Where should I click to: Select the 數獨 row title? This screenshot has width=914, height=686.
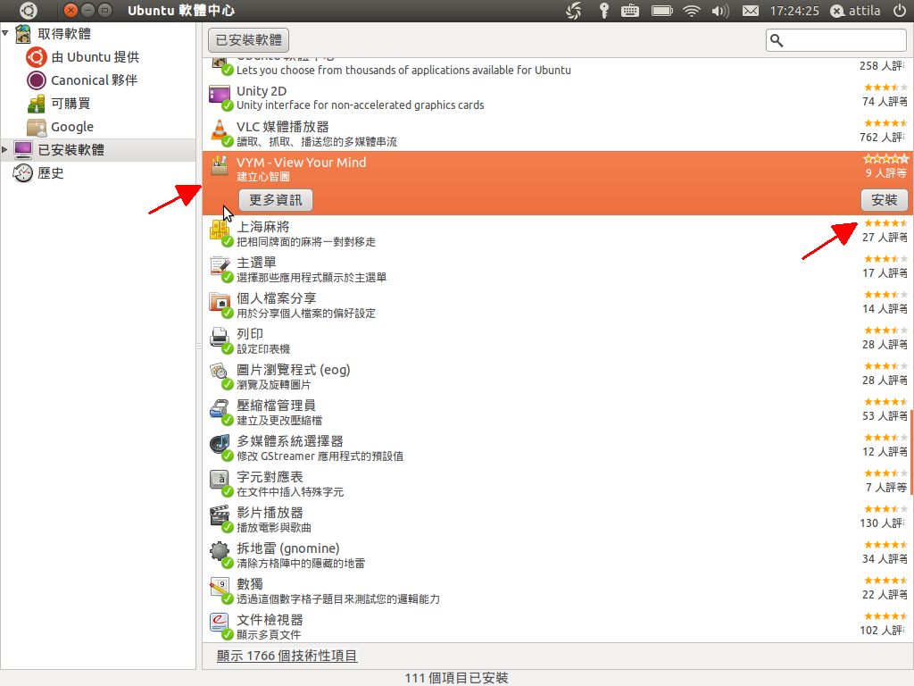(250, 584)
